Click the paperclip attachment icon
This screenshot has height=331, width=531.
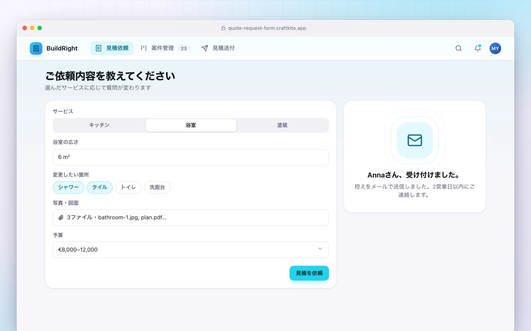61,217
